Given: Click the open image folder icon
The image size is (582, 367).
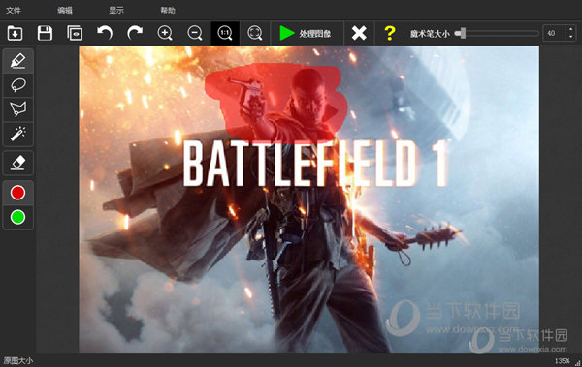Looking at the screenshot, I should [x=15, y=33].
